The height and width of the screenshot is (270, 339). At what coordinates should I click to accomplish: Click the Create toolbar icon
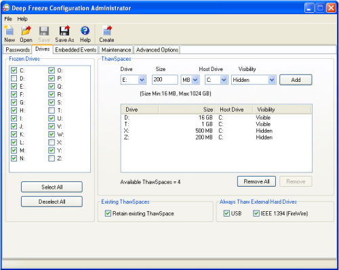pos(106,30)
